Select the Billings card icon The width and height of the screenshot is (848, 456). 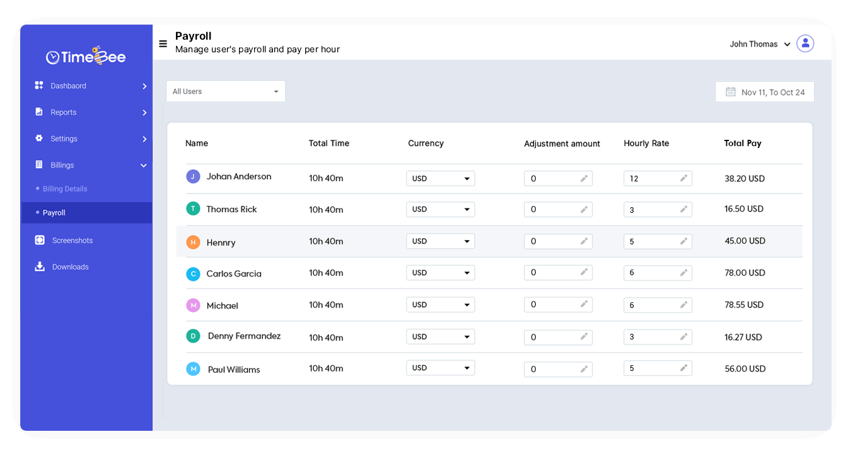click(x=38, y=165)
